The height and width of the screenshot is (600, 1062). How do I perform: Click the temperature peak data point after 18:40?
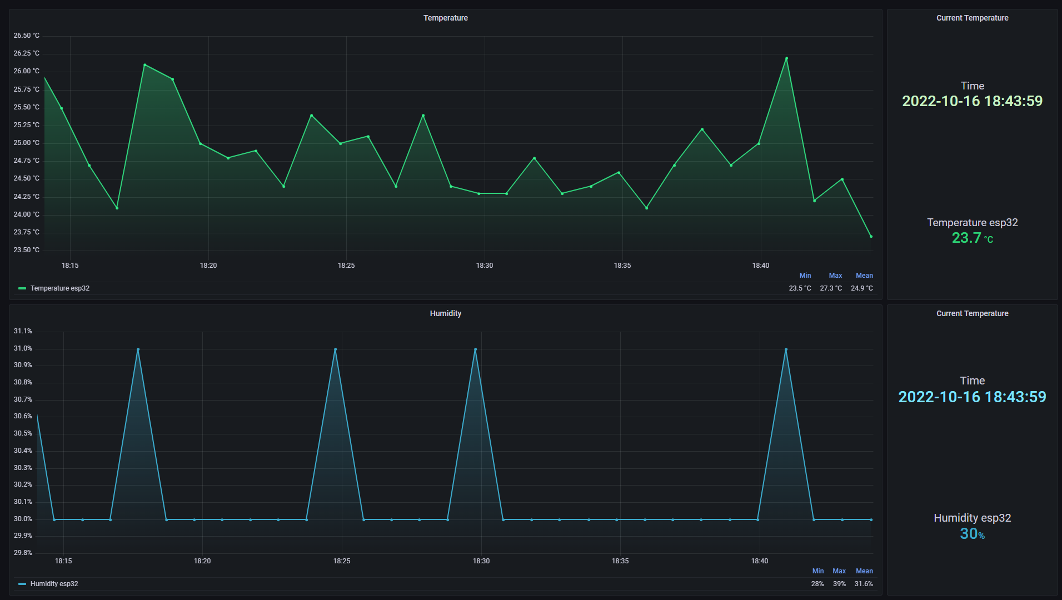click(786, 58)
